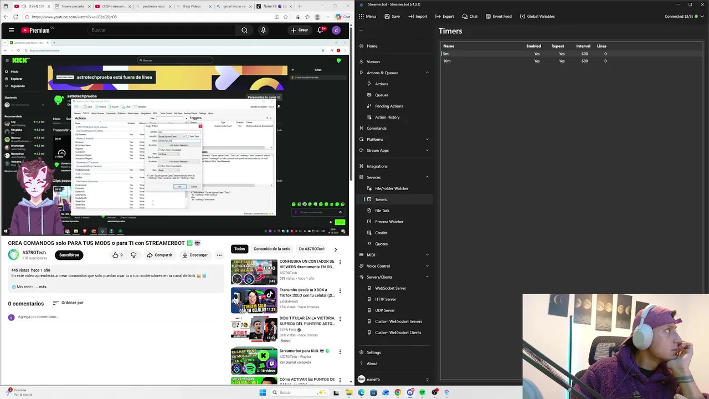Open Ordenar por comments sort

tap(68, 303)
